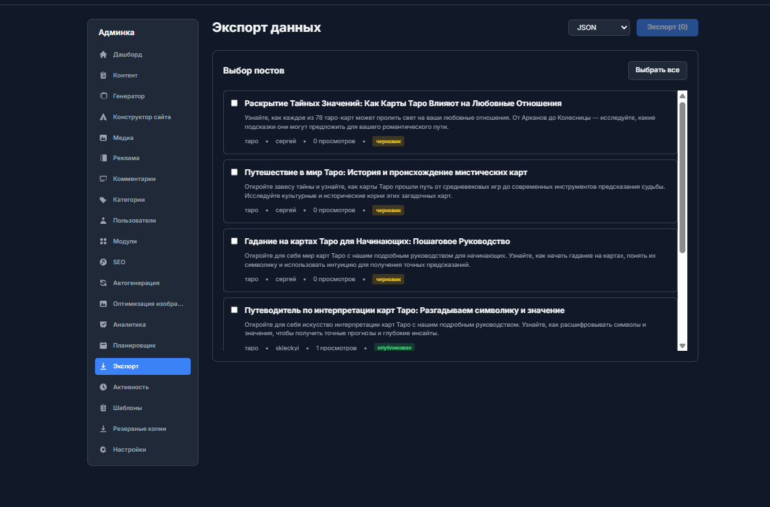Click the Categories tag icon
Image resolution: width=770 pixels, height=507 pixels.
tap(103, 200)
